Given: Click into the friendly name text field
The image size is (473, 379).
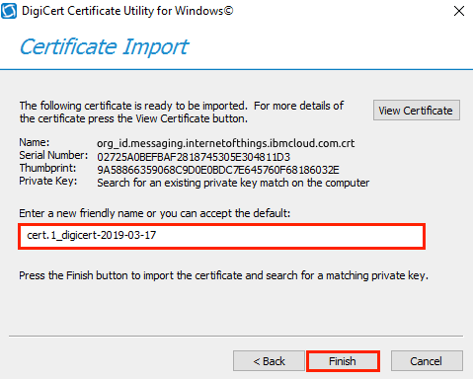Looking at the screenshot, I should (221, 236).
